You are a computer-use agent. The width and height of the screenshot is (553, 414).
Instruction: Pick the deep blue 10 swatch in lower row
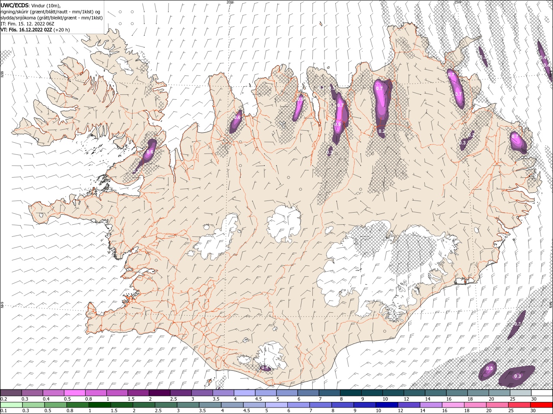coord(387,405)
